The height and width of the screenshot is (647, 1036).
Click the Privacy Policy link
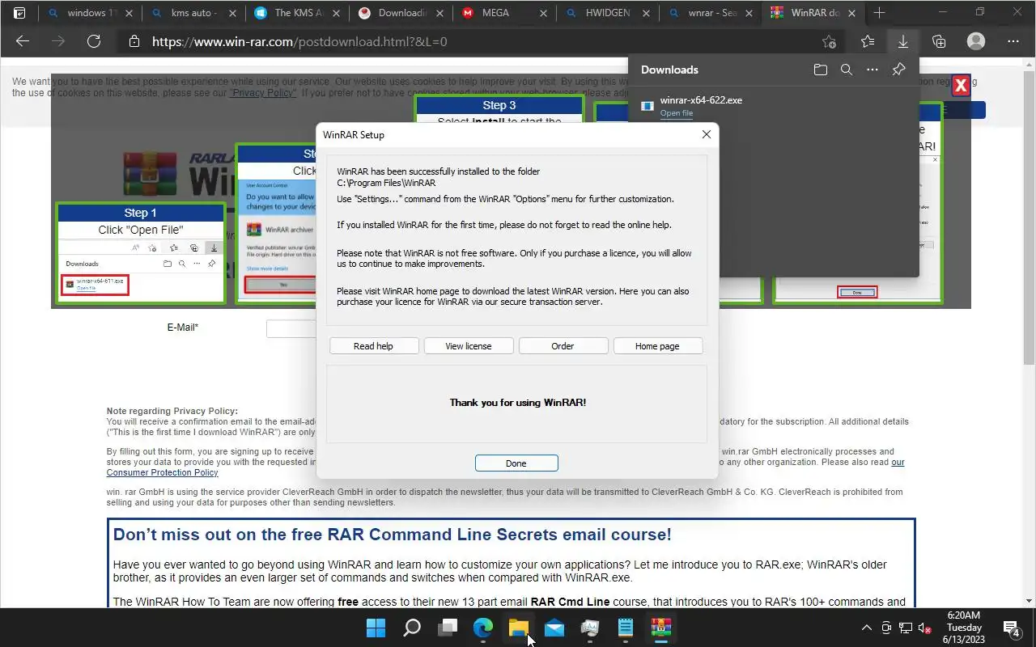point(263,93)
